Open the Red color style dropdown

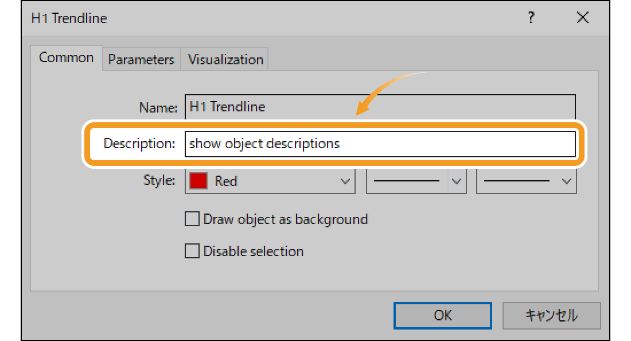270,181
